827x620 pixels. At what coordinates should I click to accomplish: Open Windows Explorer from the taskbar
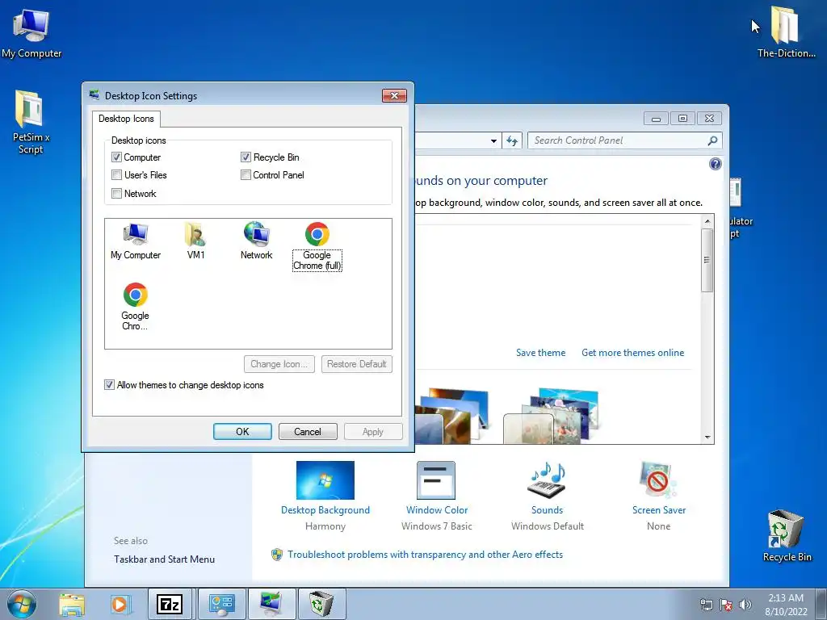(72, 604)
